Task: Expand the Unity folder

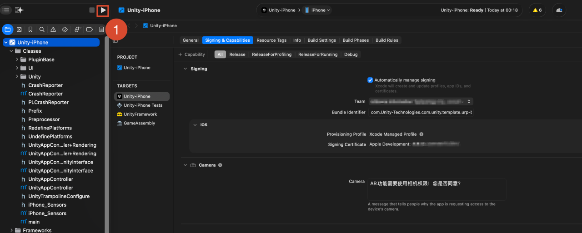Action: [17, 77]
